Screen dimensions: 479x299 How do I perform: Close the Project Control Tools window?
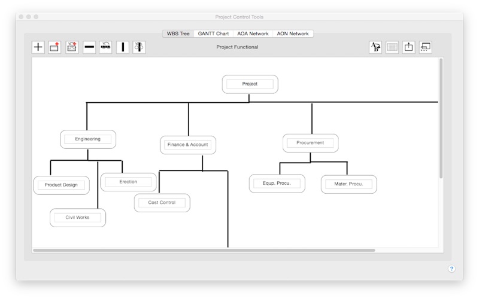point(21,17)
